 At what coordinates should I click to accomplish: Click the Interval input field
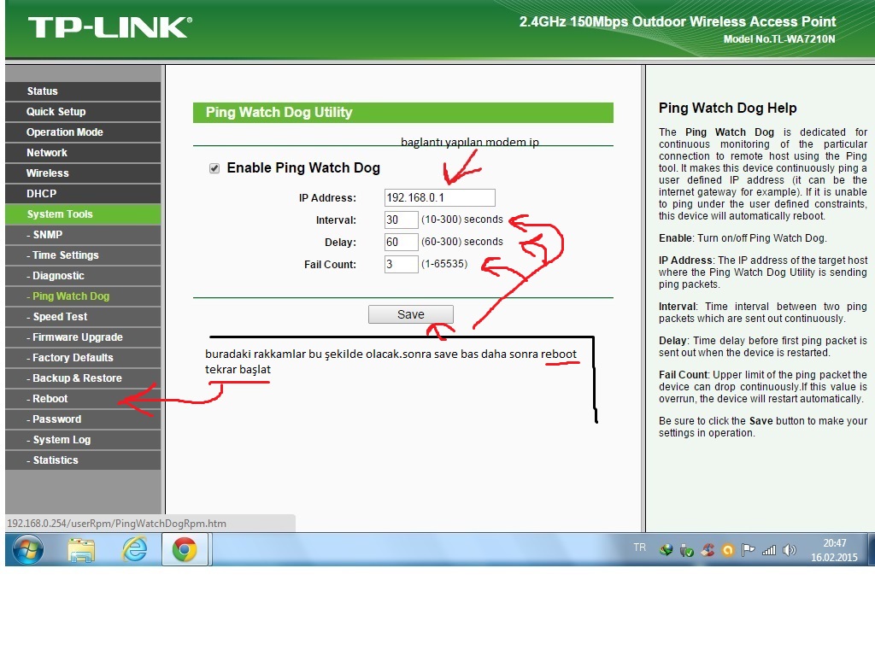[402, 220]
